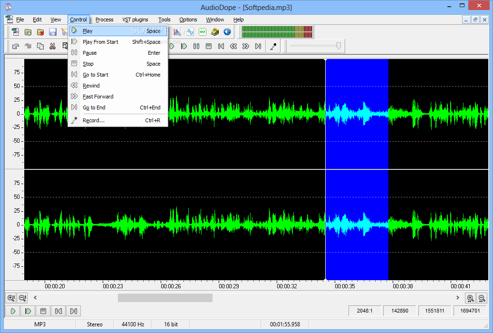Click Rewind in the upper transport toolbar
493x333 pixels.
click(233, 46)
